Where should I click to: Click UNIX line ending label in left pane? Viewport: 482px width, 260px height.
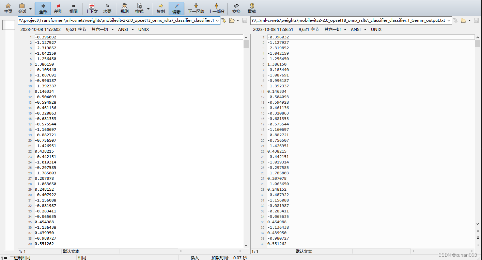[x=143, y=30]
